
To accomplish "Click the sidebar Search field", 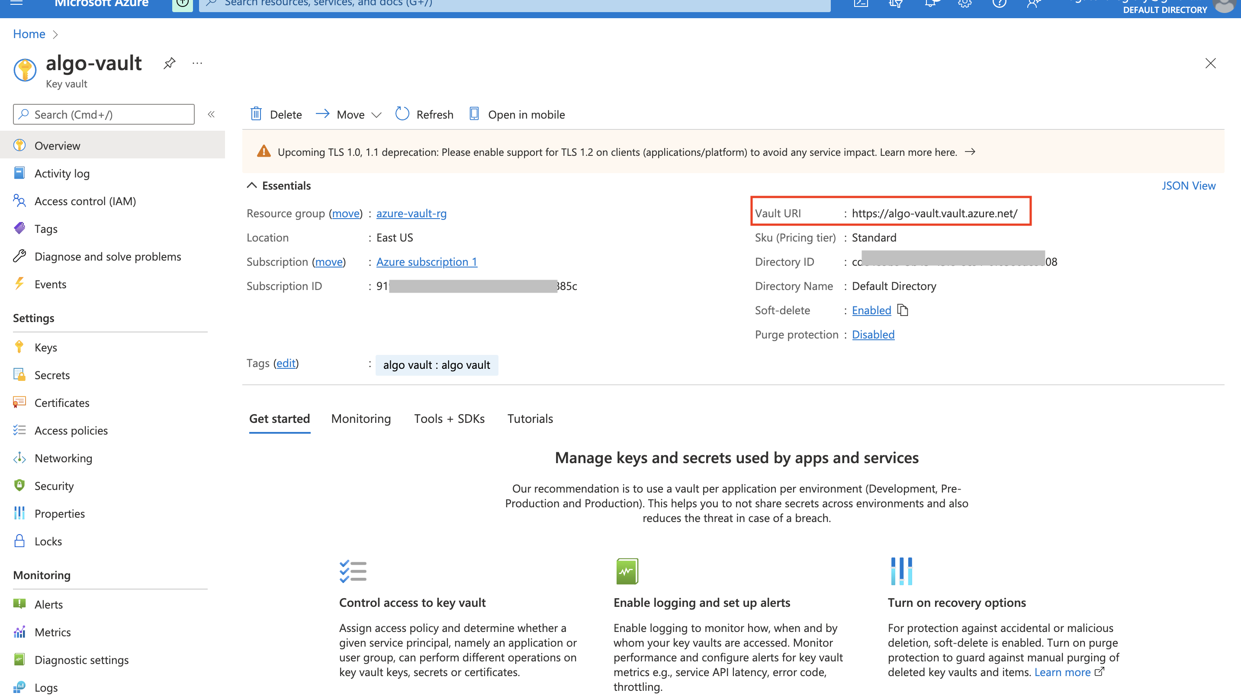I will 103,114.
